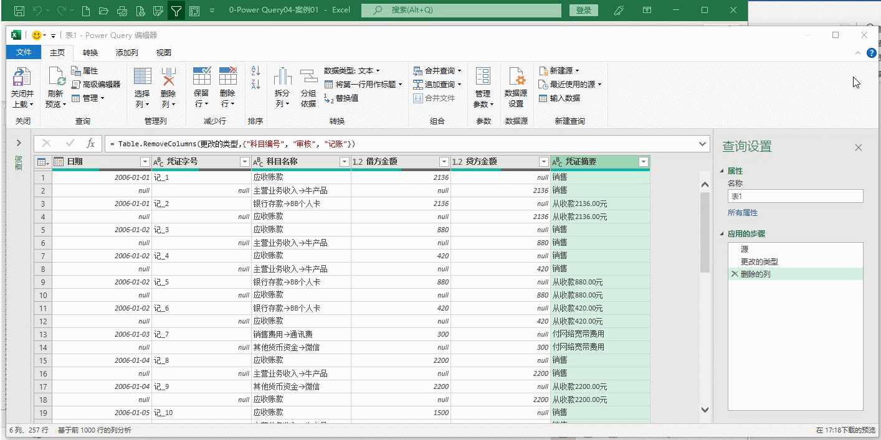
Task: Click the table corner menu icon
Action: click(43, 162)
